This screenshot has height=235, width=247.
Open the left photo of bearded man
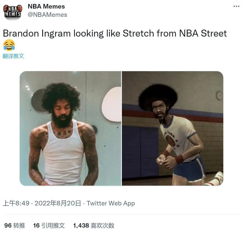(x=70, y=128)
